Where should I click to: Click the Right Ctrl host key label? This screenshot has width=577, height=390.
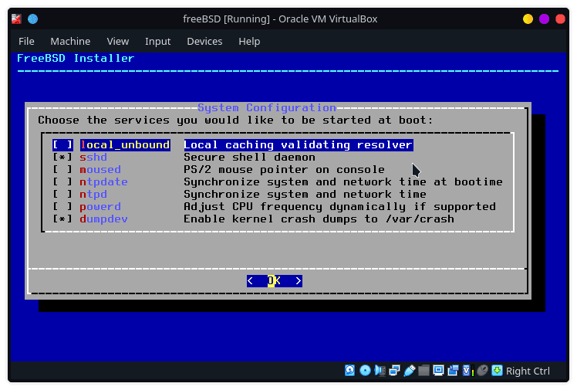click(x=528, y=371)
